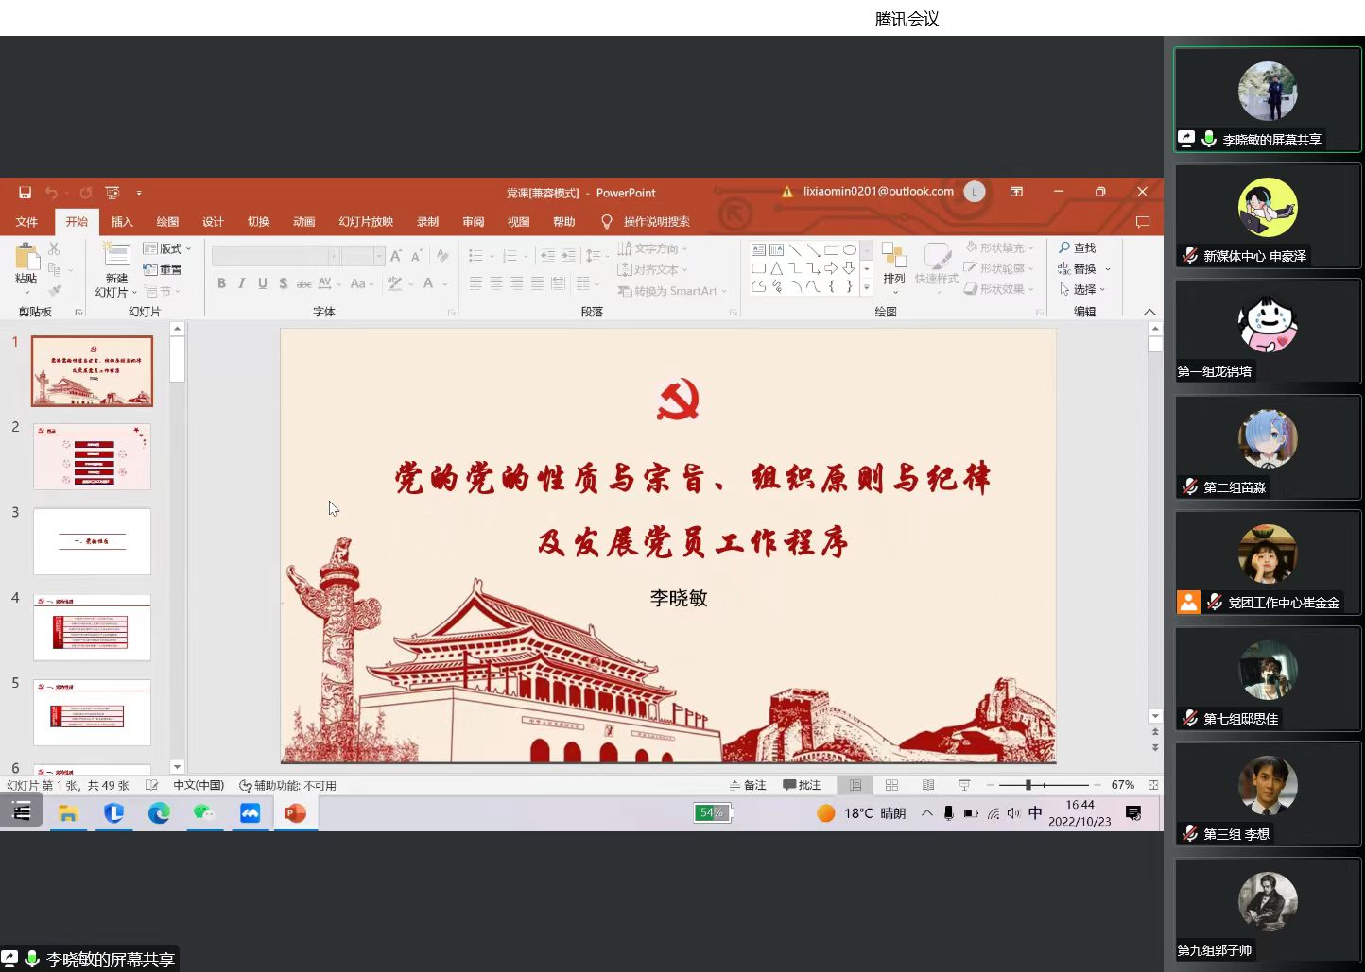The width and height of the screenshot is (1365, 972).
Task: Click the Save icon in title bar
Action: pos(26,193)
